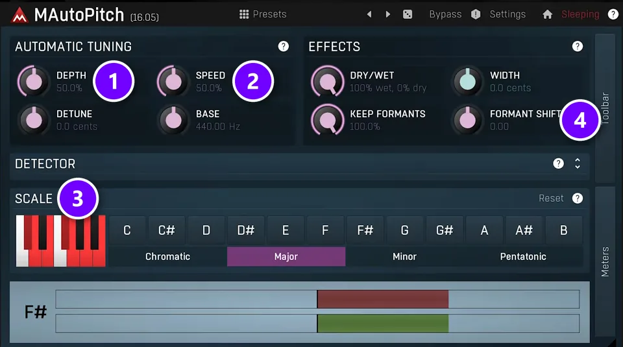Click the Keep Formants value 100.0%
The width and height of the screenshot is (623, 347).
pos(365,126)
